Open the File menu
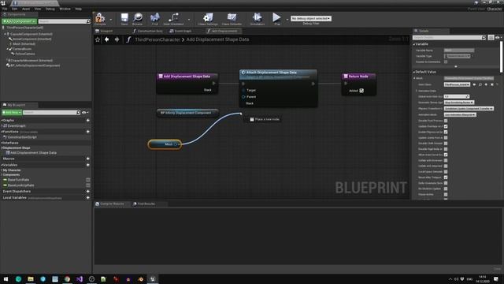This screenshot has width=504, height=284. coord(5,9)
